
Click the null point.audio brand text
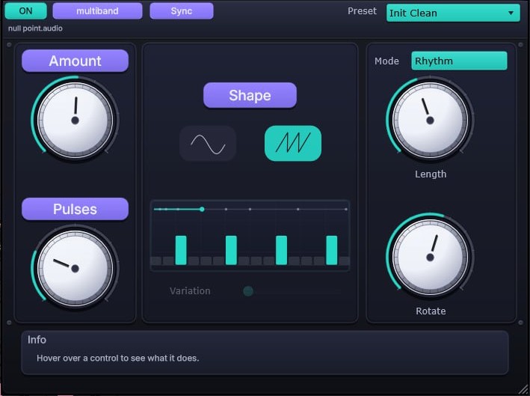[x=35, y=28]
